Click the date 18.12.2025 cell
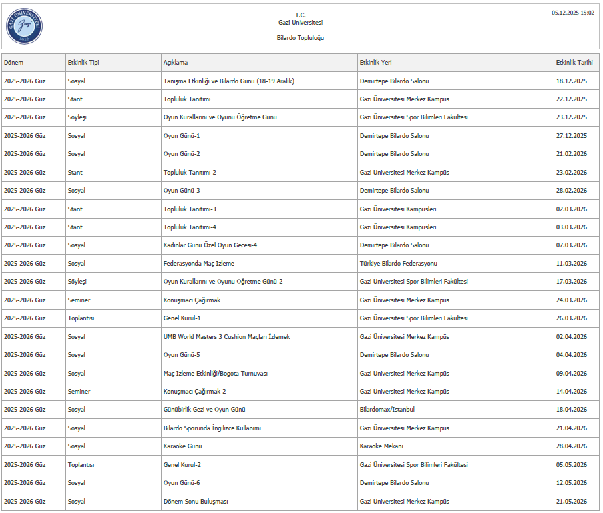 click(x=571, y=81)
